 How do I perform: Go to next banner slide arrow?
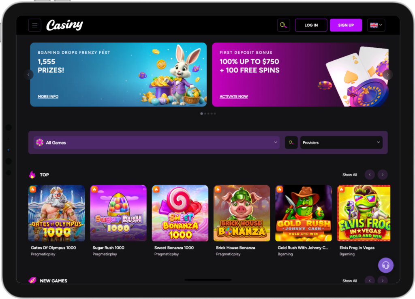(387, 74)
